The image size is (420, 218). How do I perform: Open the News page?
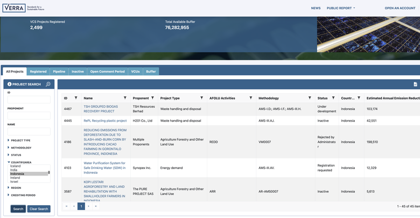(316, 8)
